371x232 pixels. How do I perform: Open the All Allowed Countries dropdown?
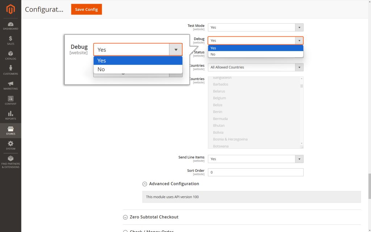[x=255, y=67]
